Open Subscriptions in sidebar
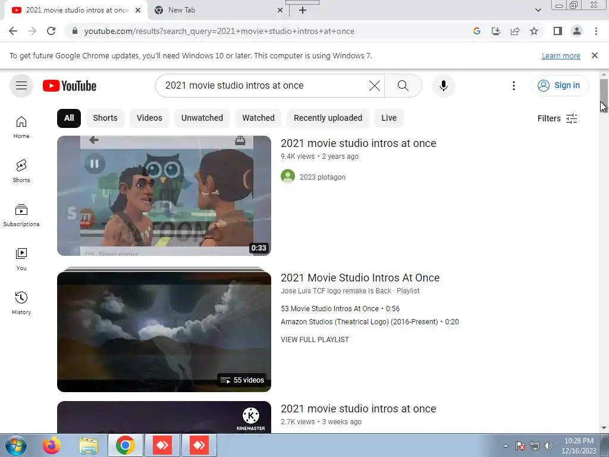Viewport: 609px width, 457px height. 21,215
